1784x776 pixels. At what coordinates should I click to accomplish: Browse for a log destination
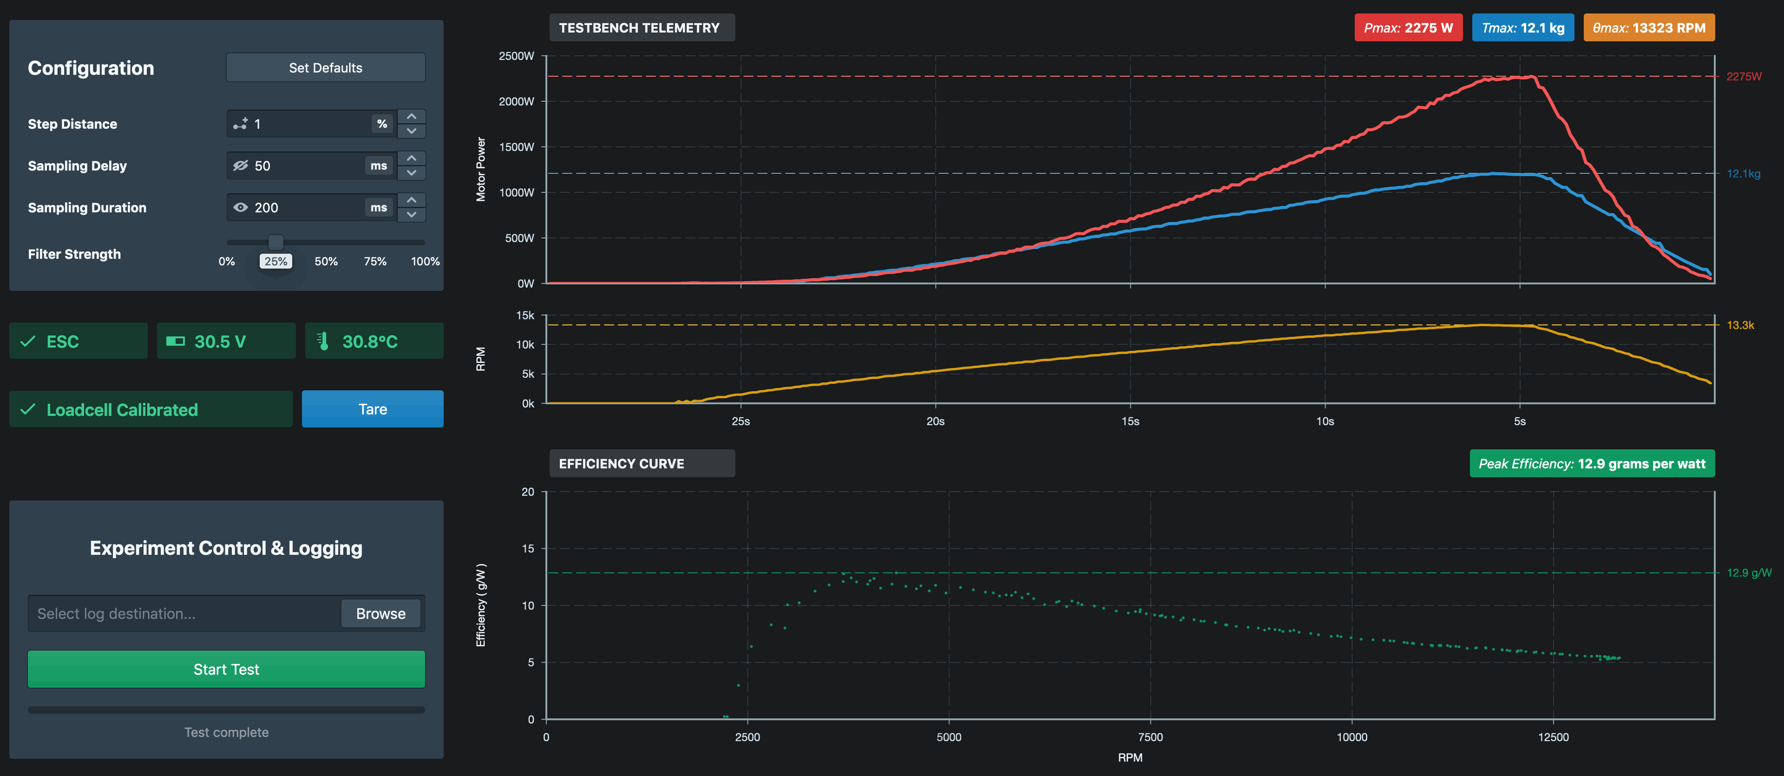coord(380,613)
